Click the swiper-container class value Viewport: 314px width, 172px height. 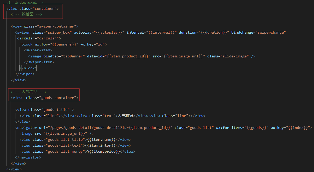(58, 26)
